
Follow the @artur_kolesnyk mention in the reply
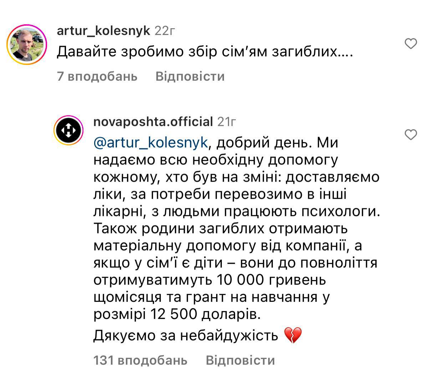coord(150,143)
